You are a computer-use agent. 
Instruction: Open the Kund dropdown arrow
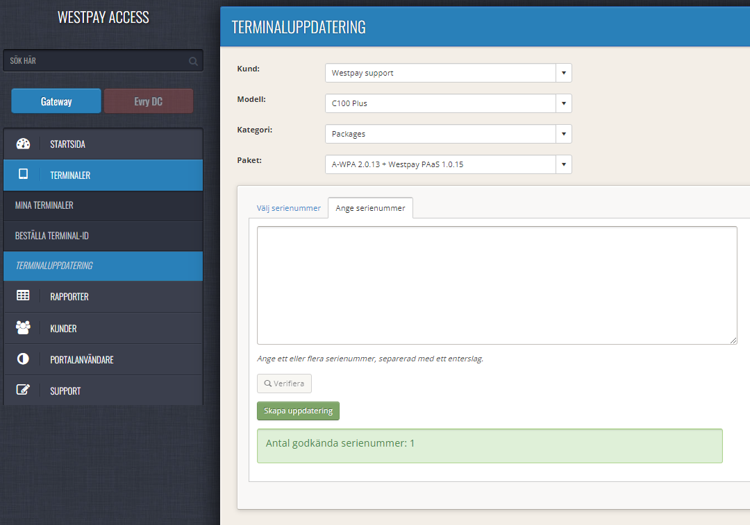pyautogui.click(x=564, y=73)
